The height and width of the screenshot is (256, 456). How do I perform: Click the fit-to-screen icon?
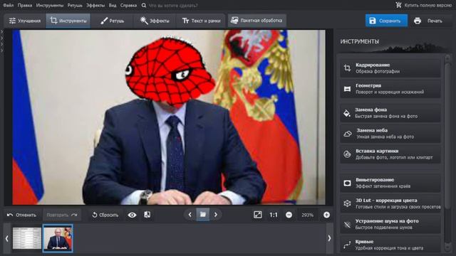[x=258, y=215]
